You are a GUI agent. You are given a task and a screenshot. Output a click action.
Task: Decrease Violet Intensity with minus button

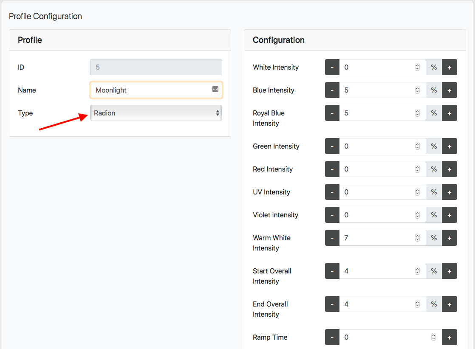(332, 215)
